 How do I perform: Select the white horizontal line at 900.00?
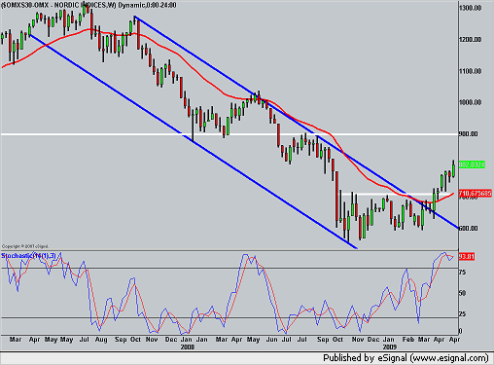pyautogui.click(x=229, y=134)
